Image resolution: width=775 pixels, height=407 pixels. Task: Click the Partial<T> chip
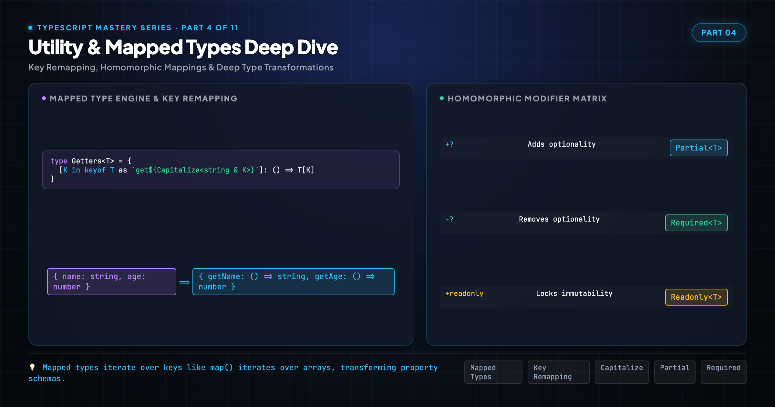698,148
